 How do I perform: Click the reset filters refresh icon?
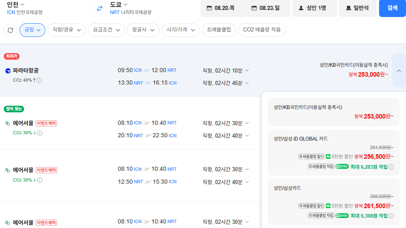(x=10, y=30)
